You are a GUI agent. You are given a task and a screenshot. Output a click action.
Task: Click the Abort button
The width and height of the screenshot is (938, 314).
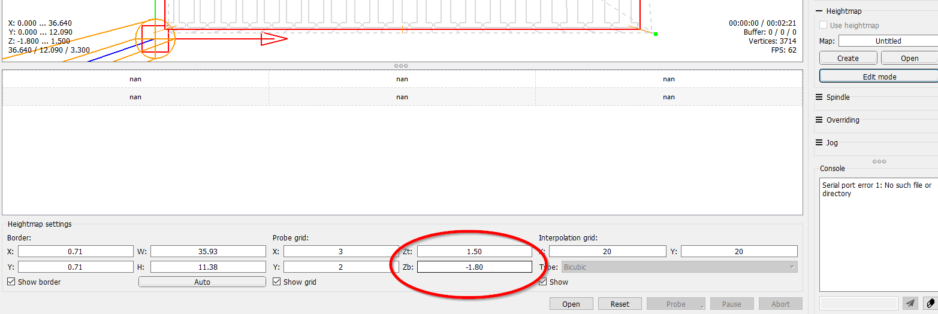point(780,304)
